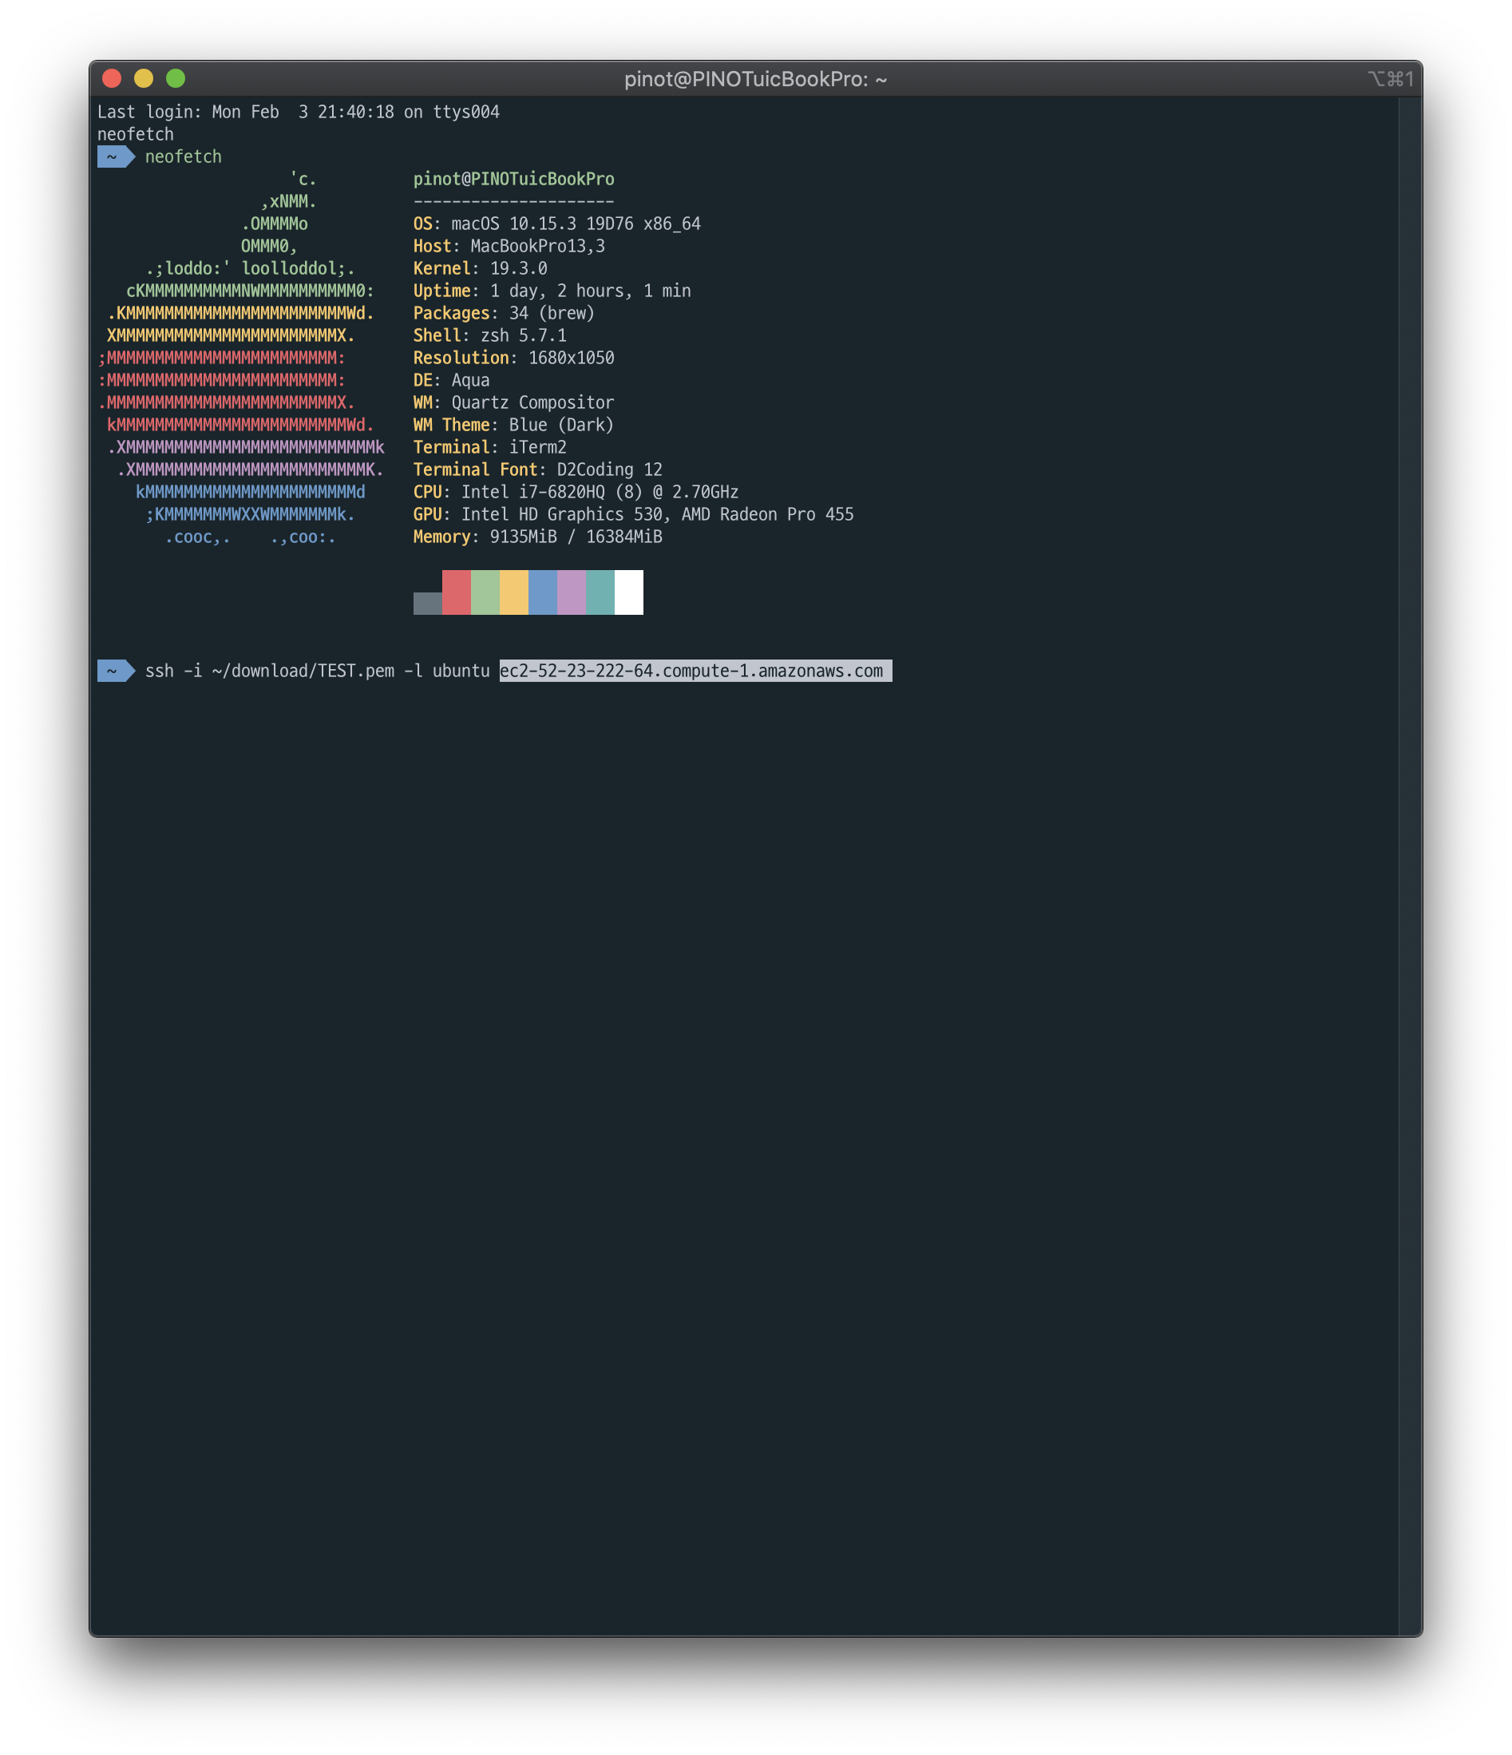The width and height of the screenshot is (1512, 1755).
Task: Click the Memory: 9135MiB info line
Action: (536, 536)
